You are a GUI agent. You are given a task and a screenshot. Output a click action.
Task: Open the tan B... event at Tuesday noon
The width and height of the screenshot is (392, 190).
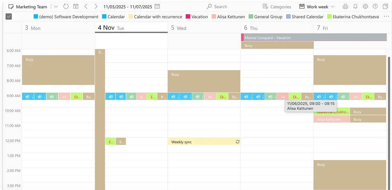[x=121, y=141]
